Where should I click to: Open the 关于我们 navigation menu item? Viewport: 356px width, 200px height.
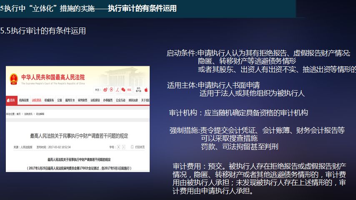pos(145,100)
